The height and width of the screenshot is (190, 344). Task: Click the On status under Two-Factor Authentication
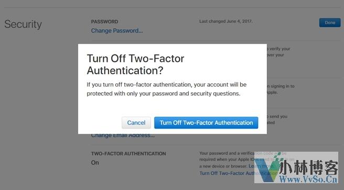(x=95, y=163)
